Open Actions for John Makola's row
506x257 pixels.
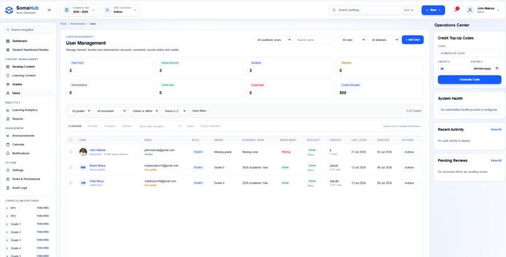(411, 152)
